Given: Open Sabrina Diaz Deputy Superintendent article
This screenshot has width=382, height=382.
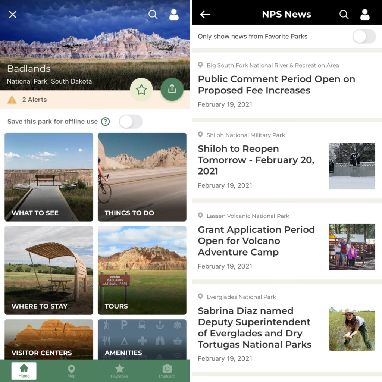Looking at the screenshot, I should pyautogui.click(x=254, y=328).
